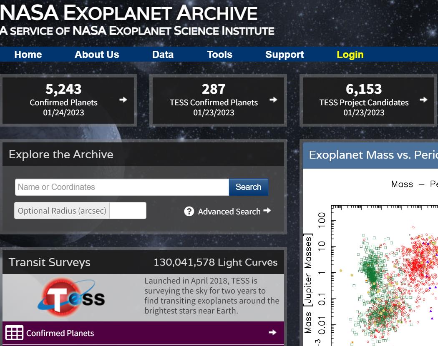
Task: Open the Tools menu
Action: (x=219, y=55)
